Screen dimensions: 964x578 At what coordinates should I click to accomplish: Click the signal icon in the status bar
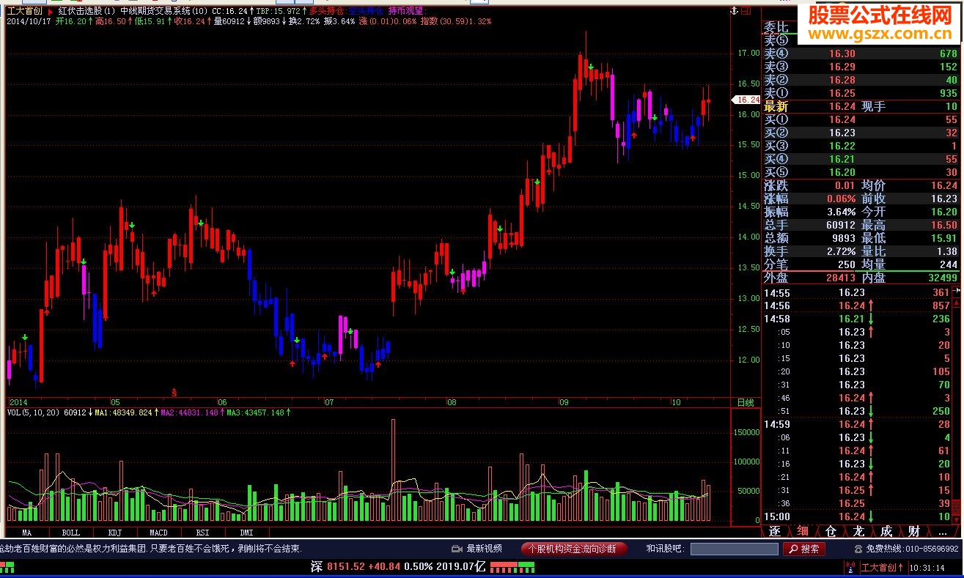(850, 567)
